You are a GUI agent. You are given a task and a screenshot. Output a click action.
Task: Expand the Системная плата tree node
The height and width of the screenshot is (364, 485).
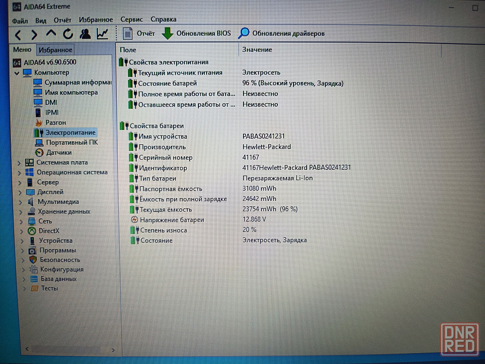pos(19,163)
